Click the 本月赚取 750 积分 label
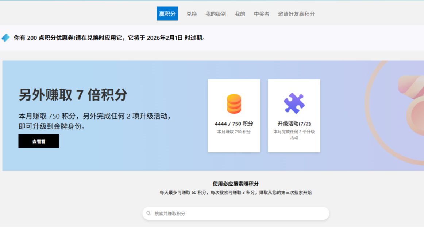Screen dimensions: 424x227 tap(234, 132)
